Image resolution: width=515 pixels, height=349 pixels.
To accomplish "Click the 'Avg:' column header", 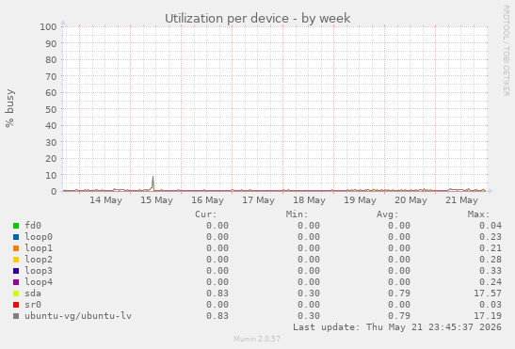I will 388,214.
